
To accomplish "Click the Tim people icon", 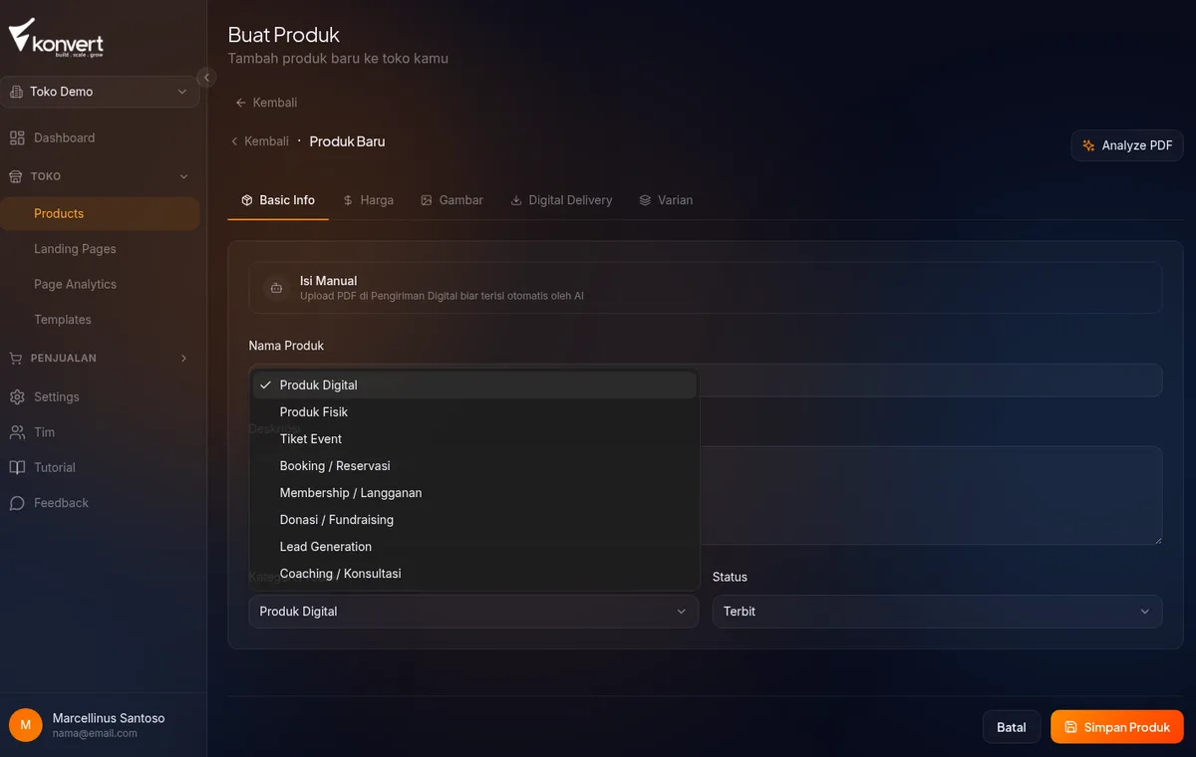I will click(x=17, y=432).
